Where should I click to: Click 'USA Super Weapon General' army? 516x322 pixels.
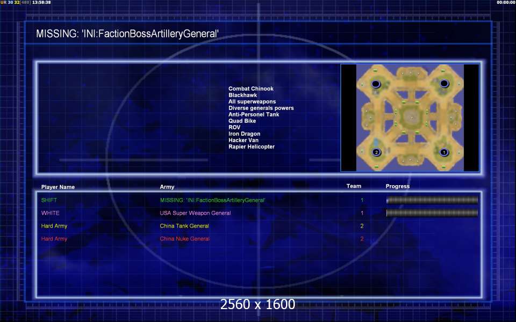(195, 213)
